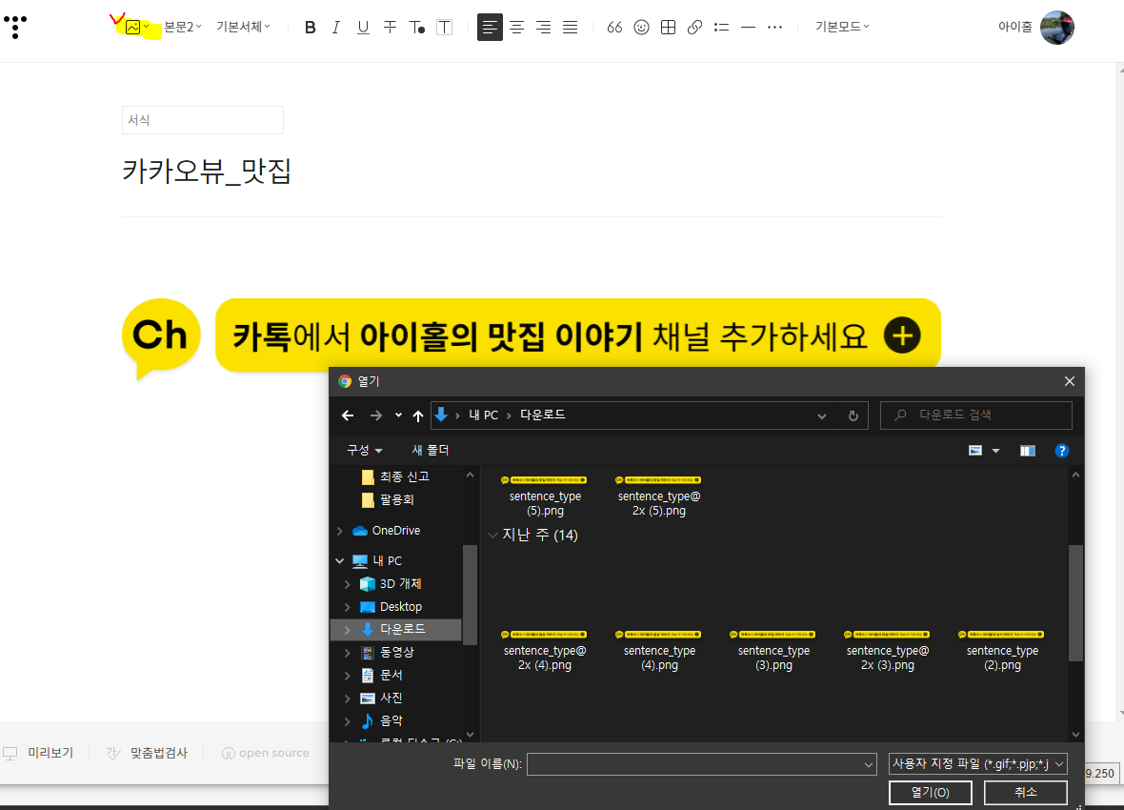Go forward in the file dialog
The width and height of the screenshot is (1124, 810).
[x=375, y=415]
